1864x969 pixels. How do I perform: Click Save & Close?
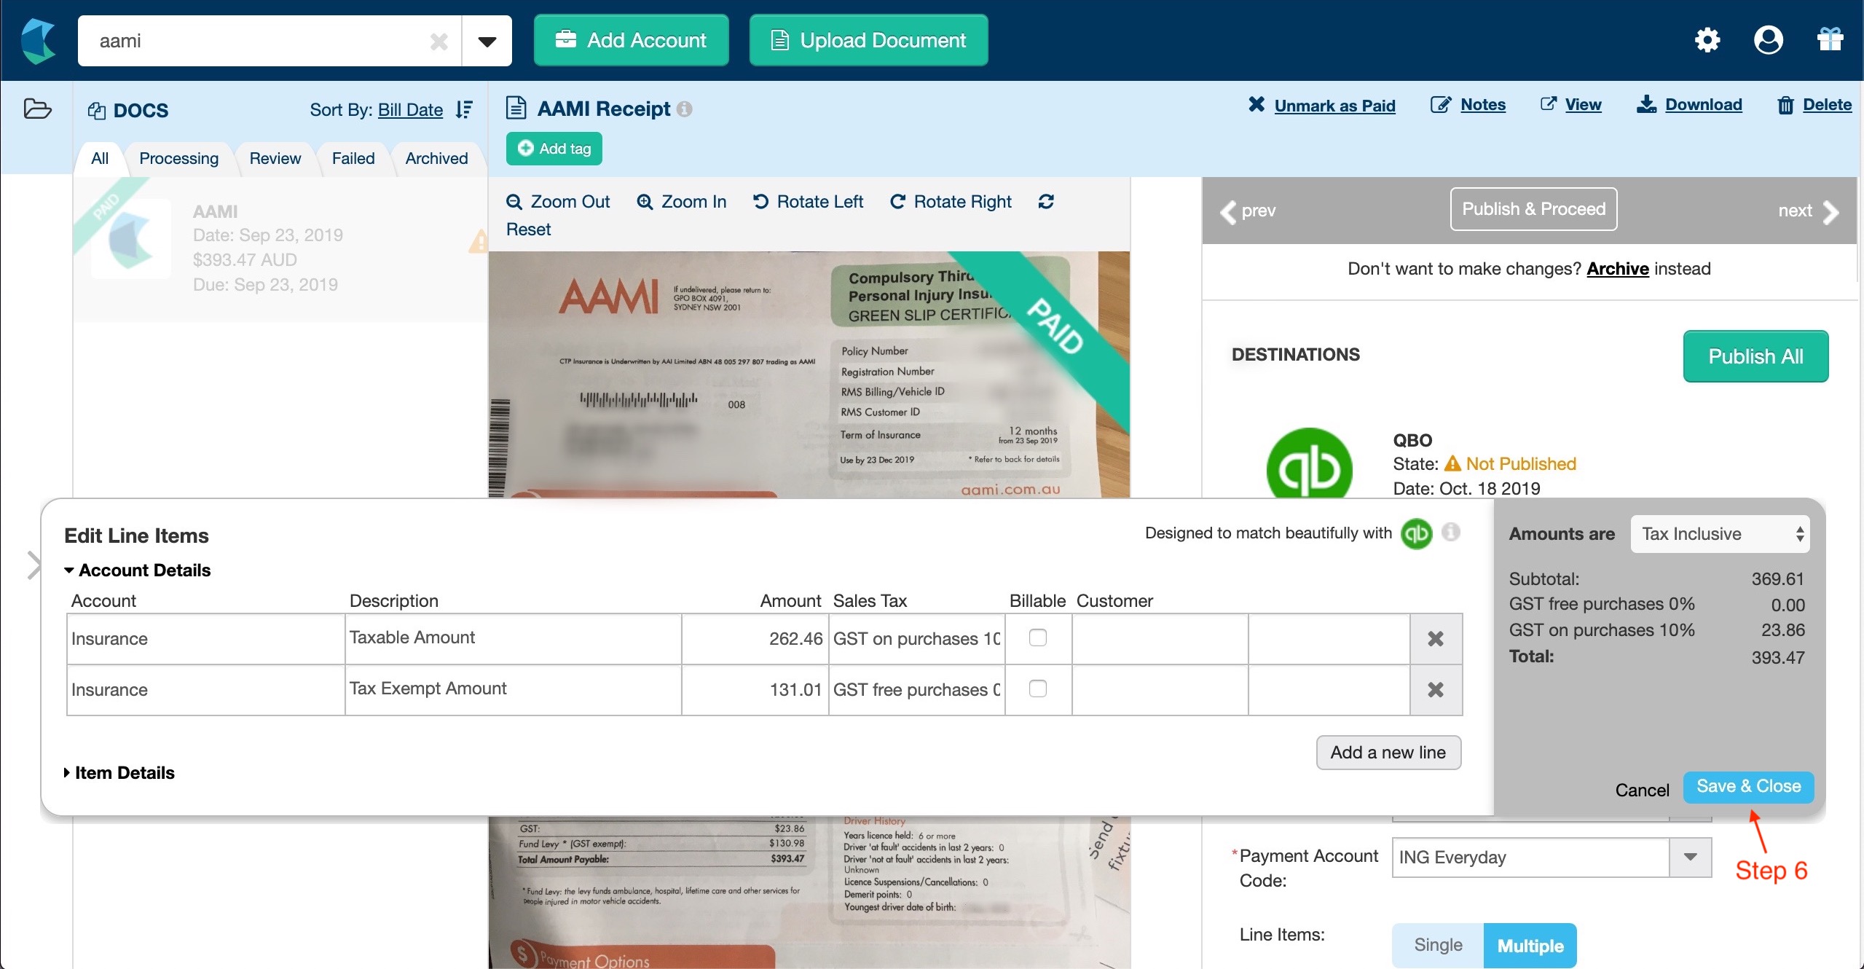[x=1748, y=787]
